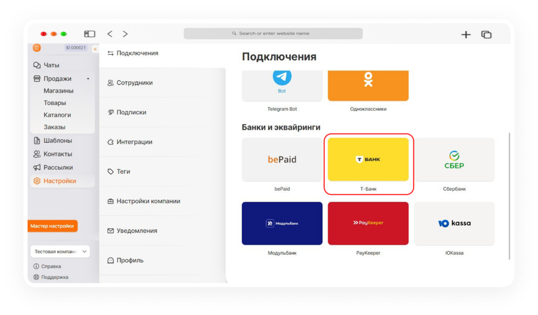Click the Контакты people icon
538x315 pixels.
coord(37,154)
